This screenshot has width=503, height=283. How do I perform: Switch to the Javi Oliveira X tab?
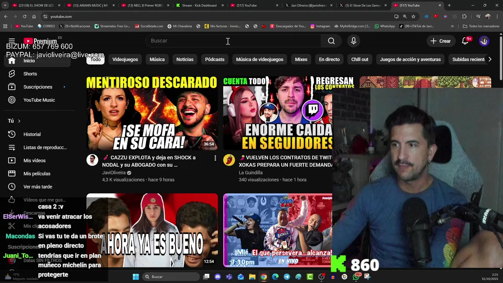pos(309,6)
